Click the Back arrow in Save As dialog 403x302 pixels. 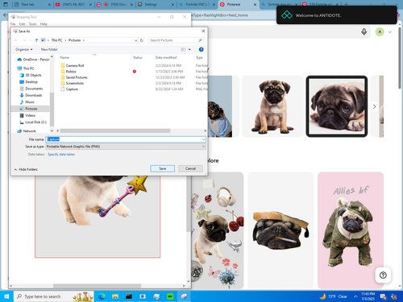click(16, 40)
